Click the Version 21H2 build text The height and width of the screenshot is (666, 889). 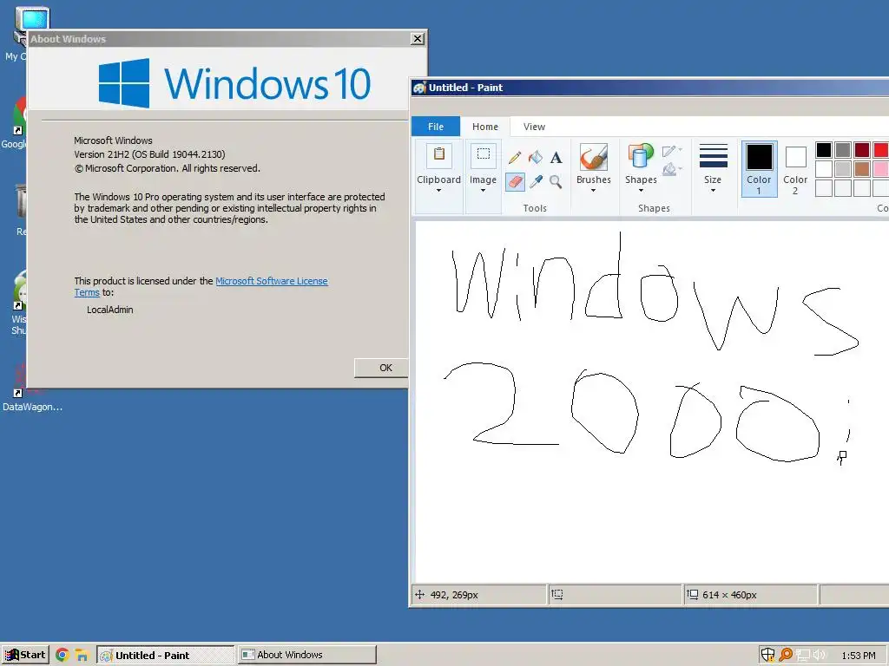pos(149,154)
